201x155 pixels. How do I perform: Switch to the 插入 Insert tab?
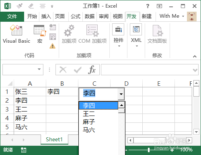coord(46,17)
